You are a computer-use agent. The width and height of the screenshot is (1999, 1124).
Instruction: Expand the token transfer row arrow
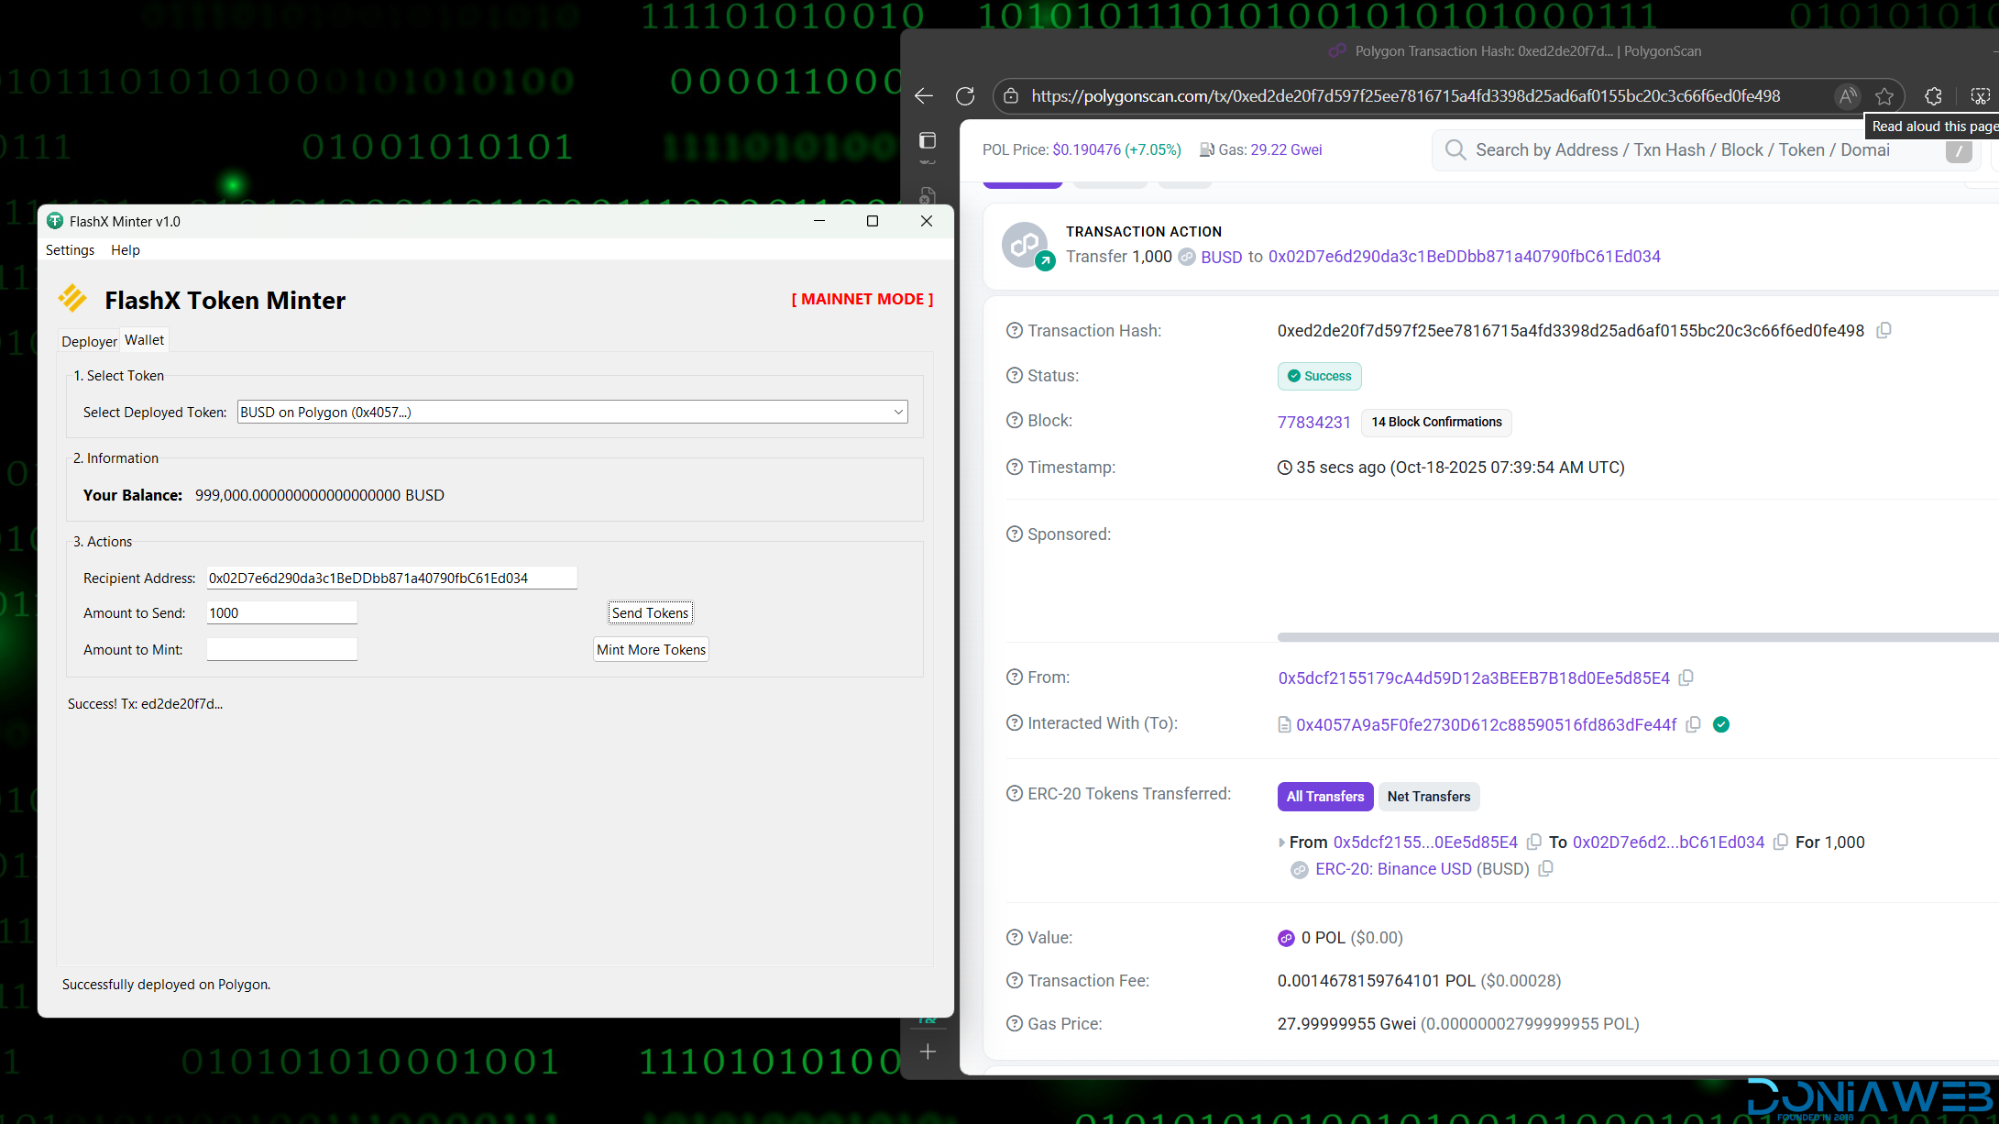(x=1281, y=843)
